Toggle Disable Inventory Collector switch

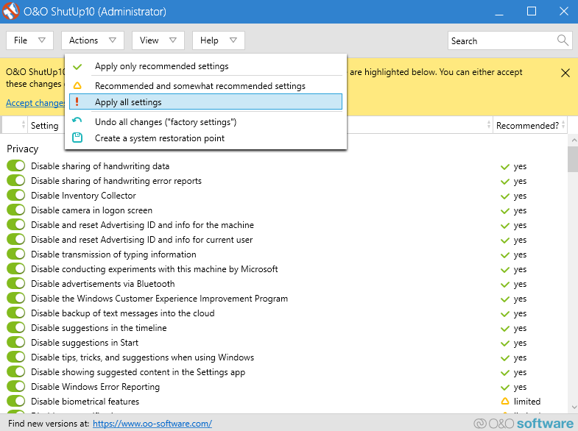click(16, 195)
